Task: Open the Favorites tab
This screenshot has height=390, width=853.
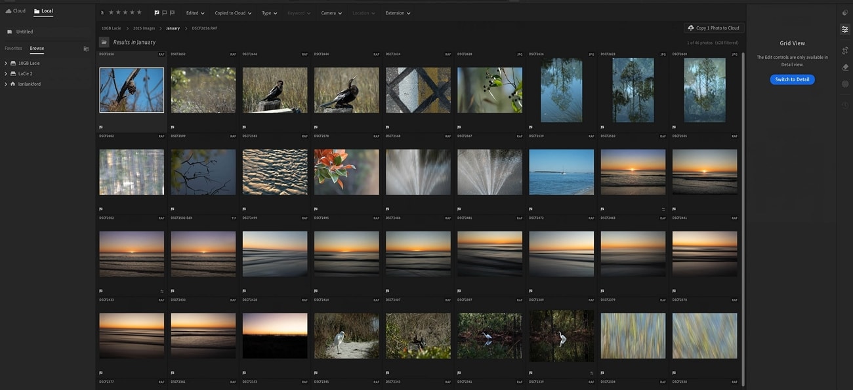Action: click(13, 49)
